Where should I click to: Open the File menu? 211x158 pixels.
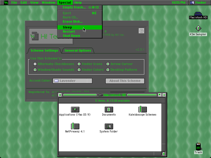coord(14,2)
